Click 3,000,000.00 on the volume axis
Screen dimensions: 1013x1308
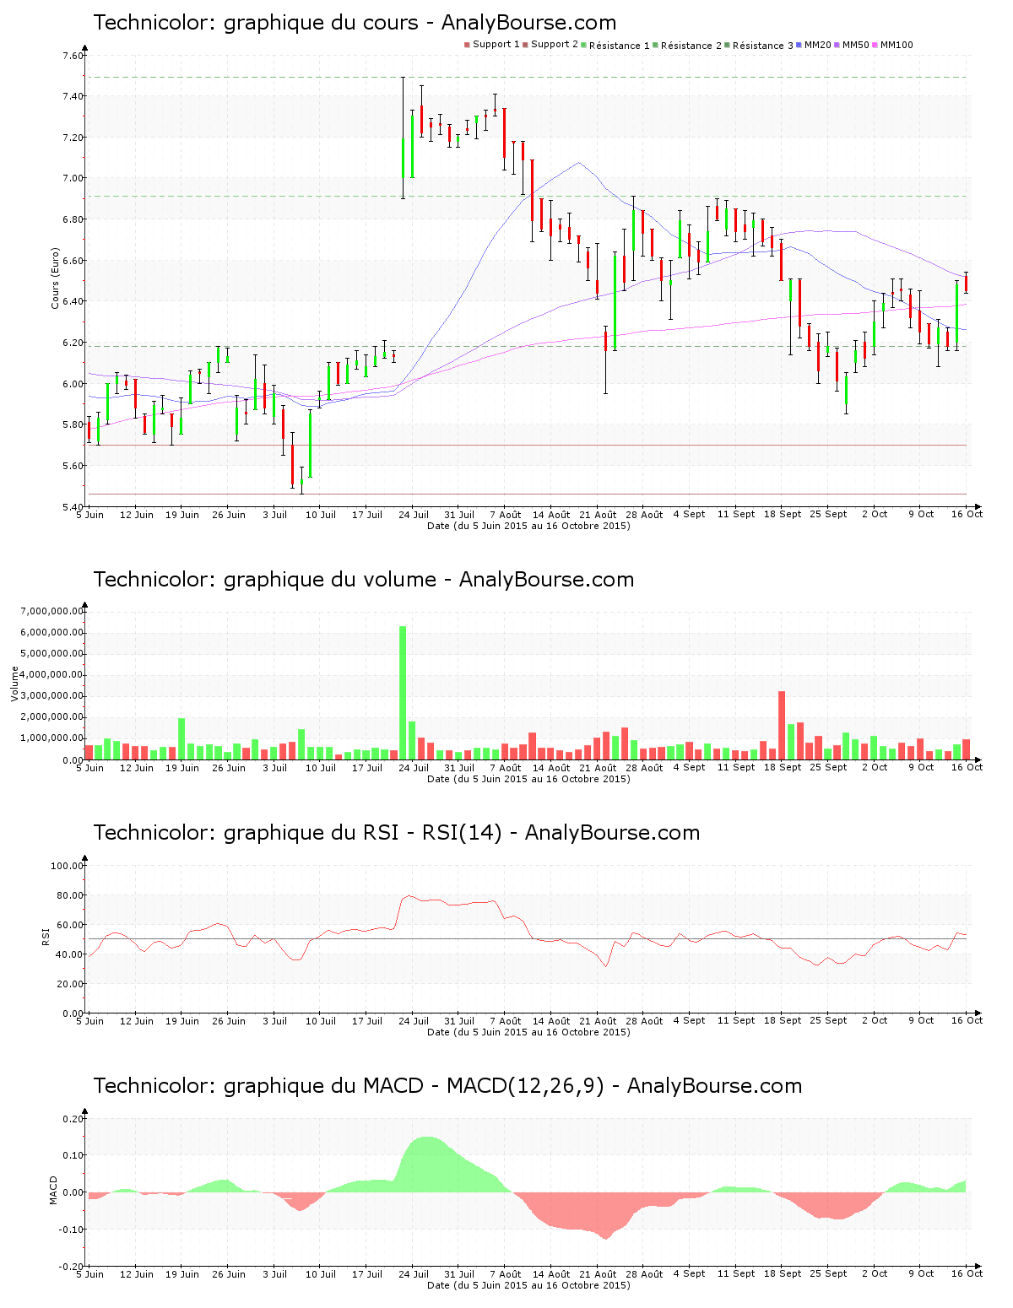tap(54, 697)
